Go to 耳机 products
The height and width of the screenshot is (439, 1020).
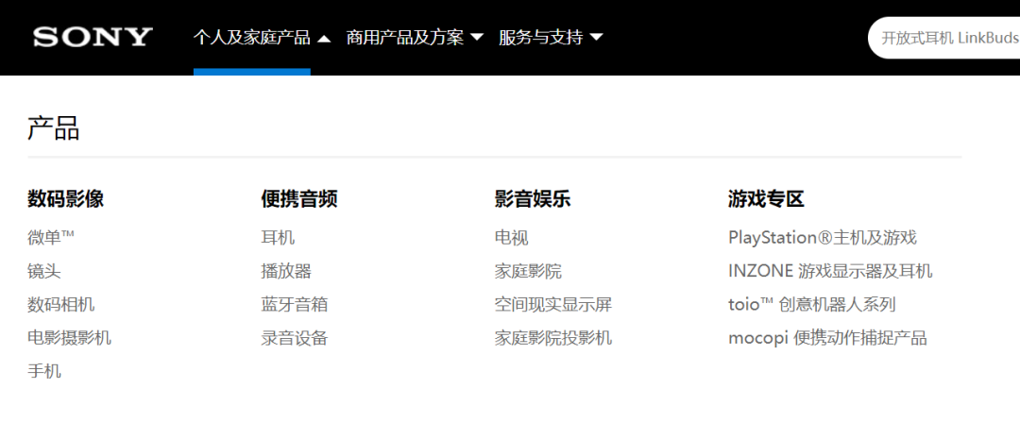click(x=278, y=237)
